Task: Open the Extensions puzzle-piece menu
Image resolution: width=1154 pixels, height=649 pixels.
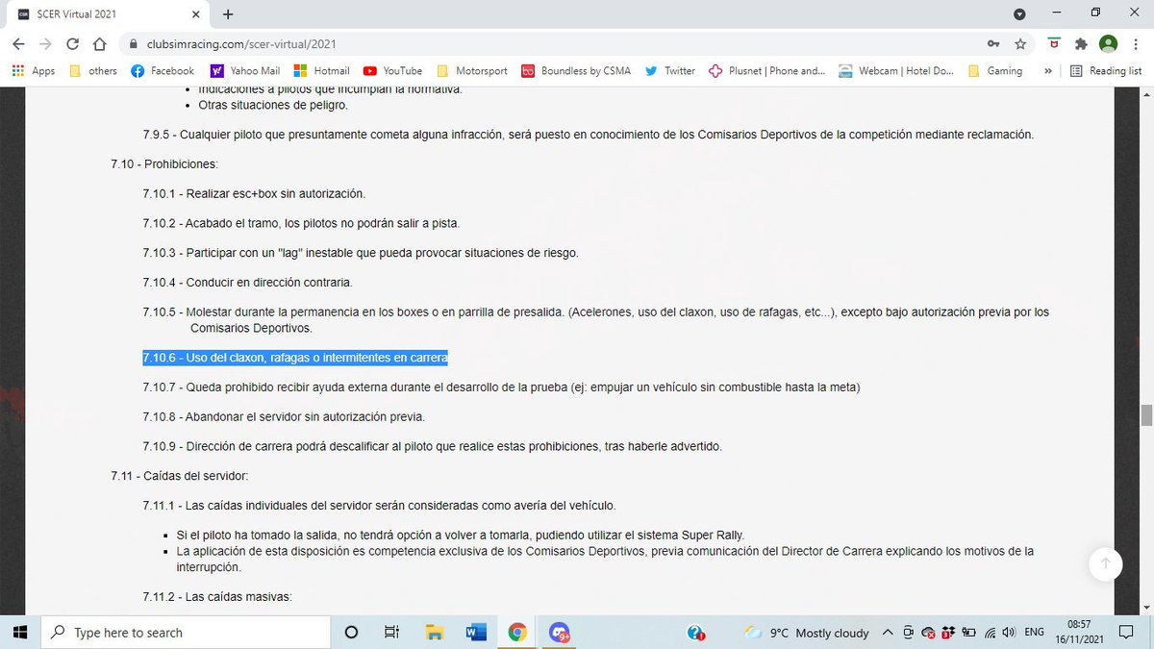Action: point(1081,44)
